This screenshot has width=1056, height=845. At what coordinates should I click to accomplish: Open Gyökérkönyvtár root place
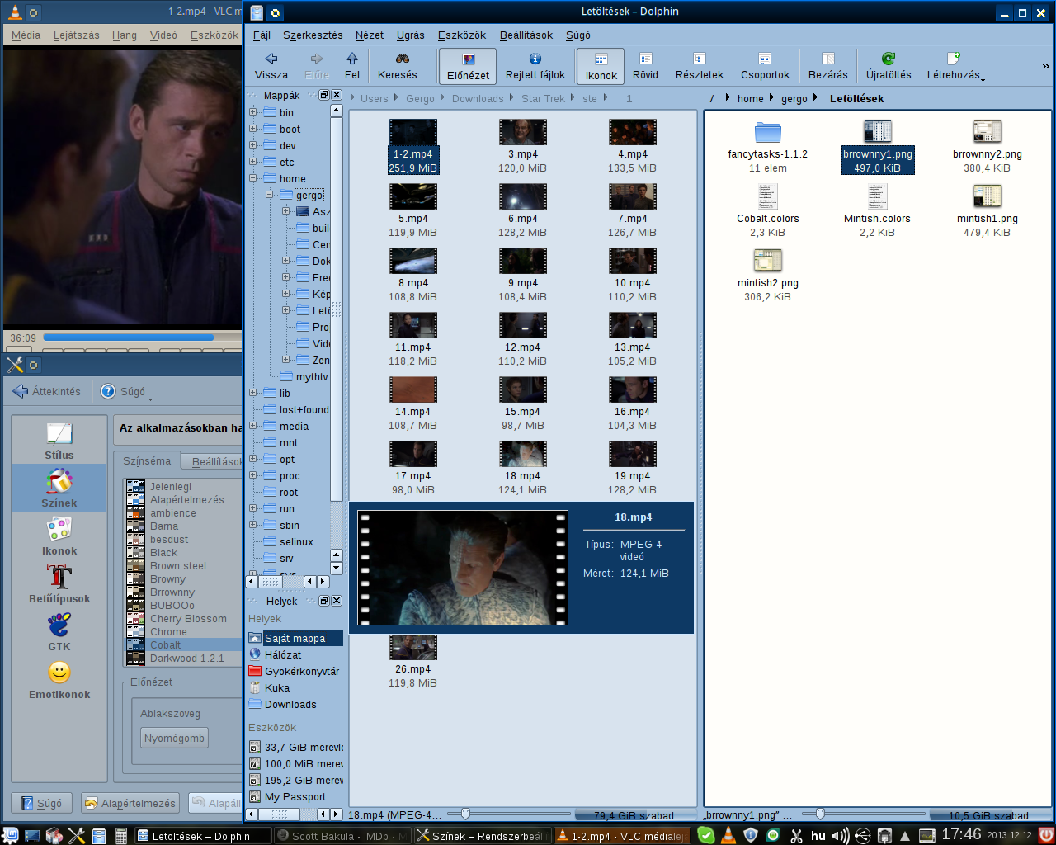tap(295, 671)
